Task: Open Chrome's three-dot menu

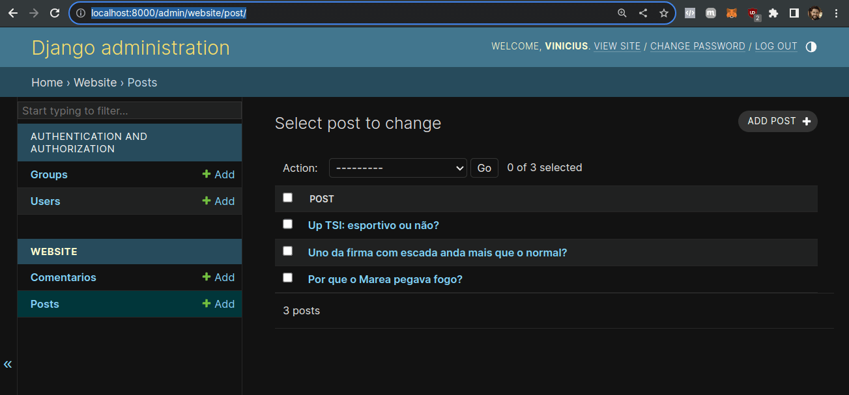Action: [x=836, y=13]
